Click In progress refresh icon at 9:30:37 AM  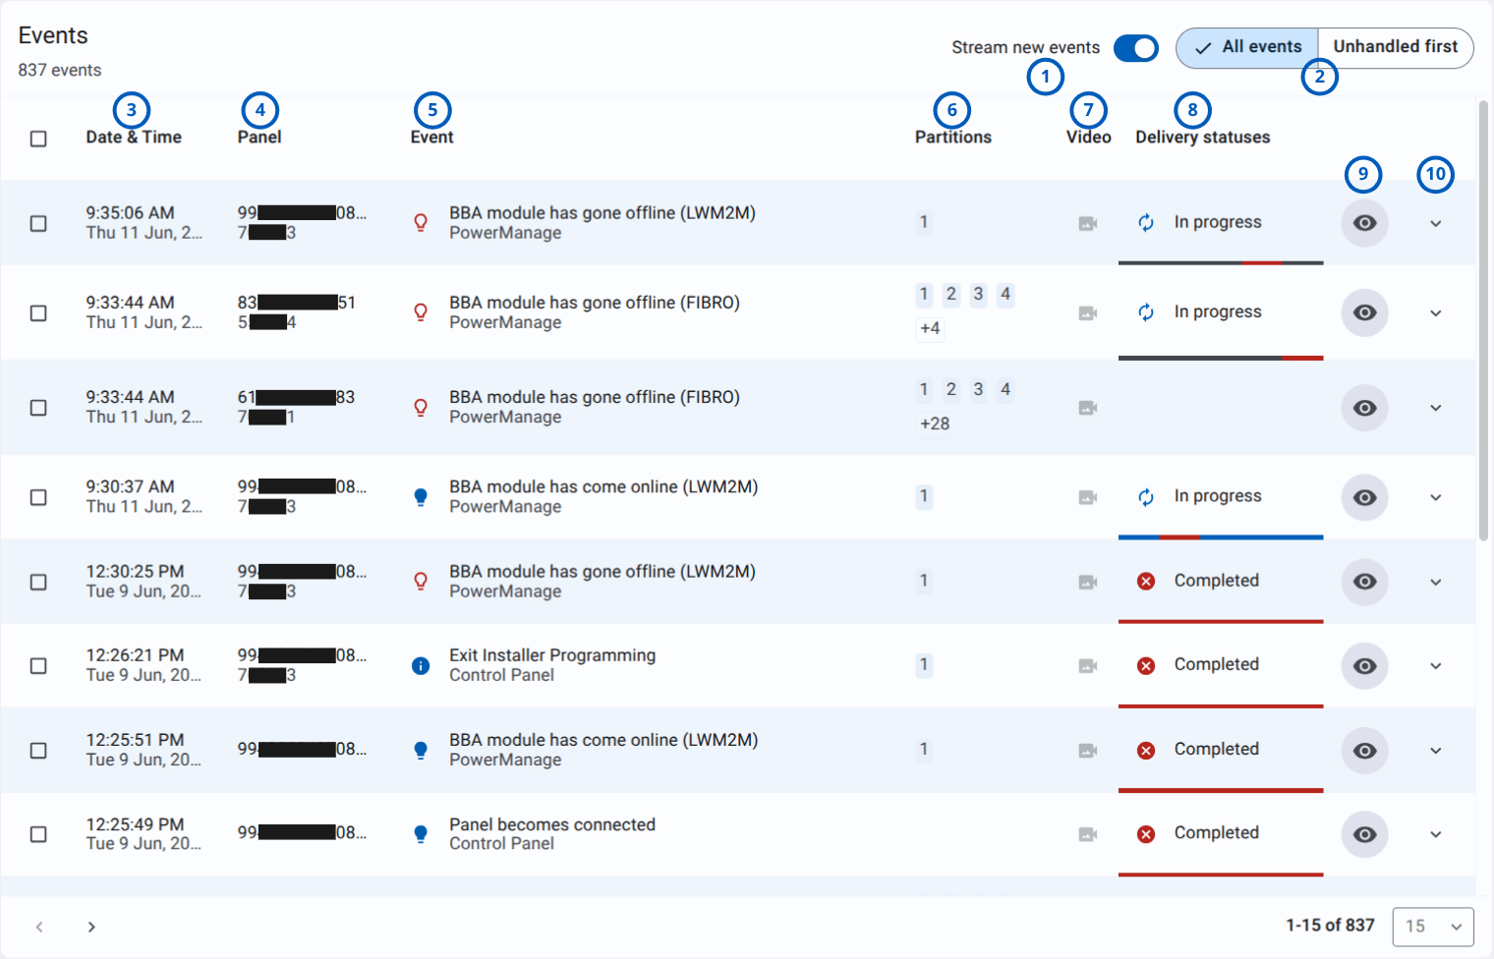[x=1146, y=497]
